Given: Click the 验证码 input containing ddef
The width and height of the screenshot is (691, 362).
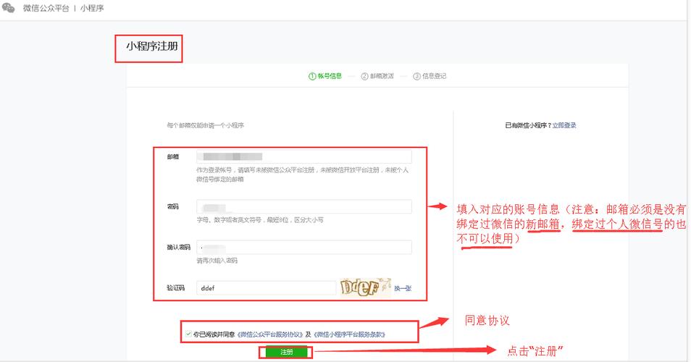Looking at the screenshot, I should [x=266, y=288].
